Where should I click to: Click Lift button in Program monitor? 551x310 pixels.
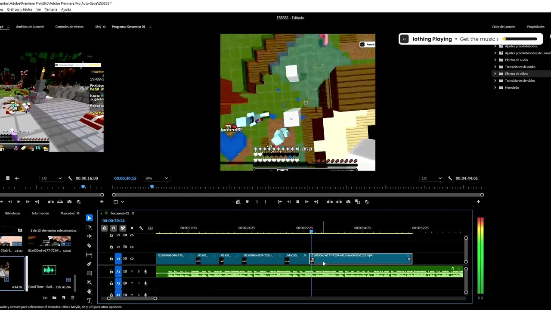pyautogui.click(x=330, y=201)
